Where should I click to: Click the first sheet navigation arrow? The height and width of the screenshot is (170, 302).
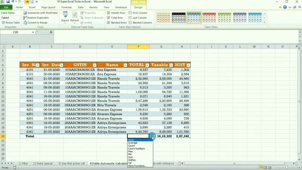coord(2,163)
